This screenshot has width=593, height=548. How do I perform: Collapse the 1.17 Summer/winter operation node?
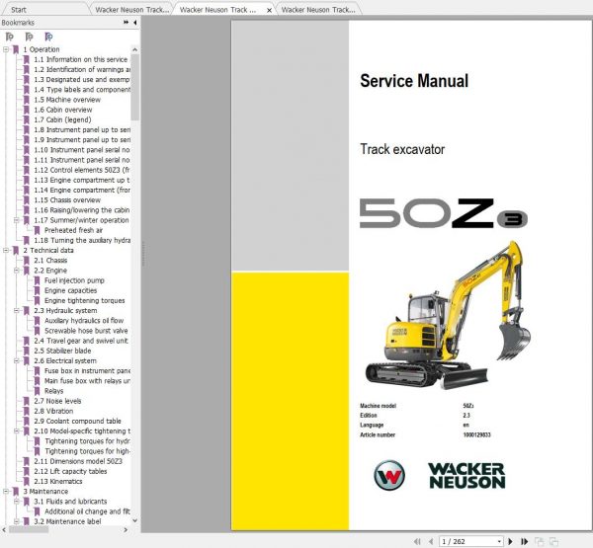click(16, 220)
